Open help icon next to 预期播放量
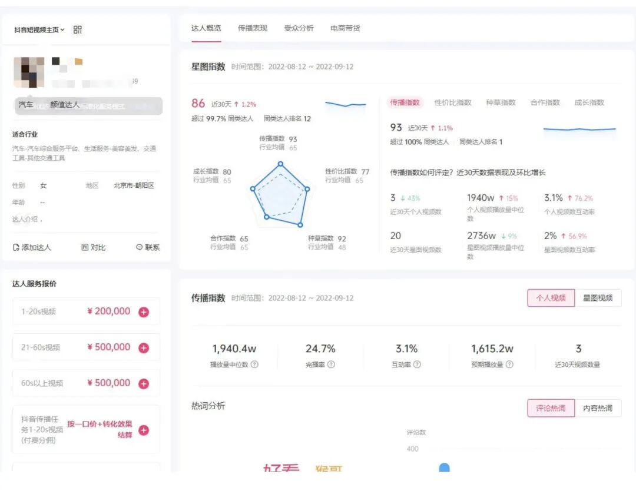The height and width of the screenshot is (494, 636). tap(509, 364)
